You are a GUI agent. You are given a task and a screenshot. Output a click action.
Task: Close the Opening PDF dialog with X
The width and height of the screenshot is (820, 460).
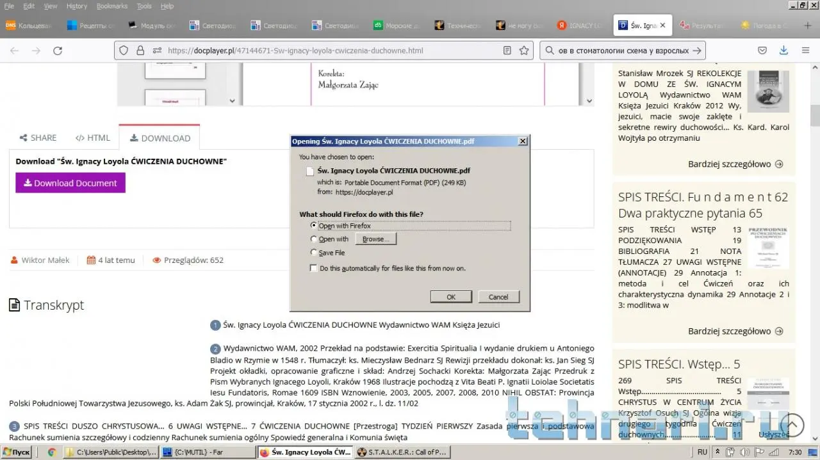tap(522, 141)
